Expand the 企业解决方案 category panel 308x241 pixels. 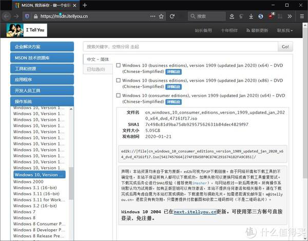(42, 47)
